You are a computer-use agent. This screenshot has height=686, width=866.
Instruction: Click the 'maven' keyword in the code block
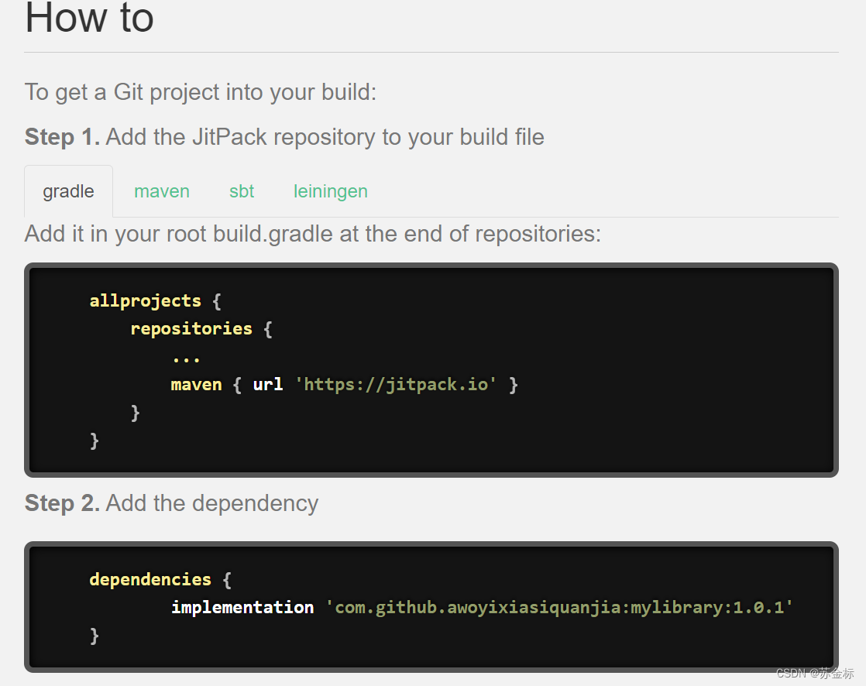(196, 384)
